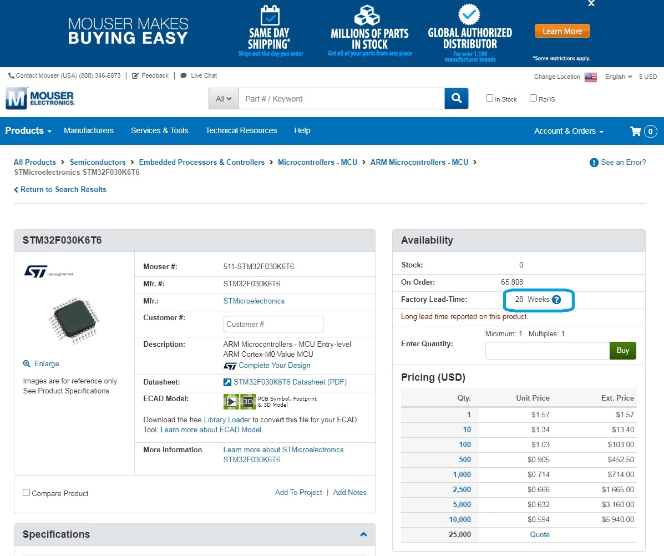
Task: Select quantity 5,000 price break
Action: (x=462, y=505)
